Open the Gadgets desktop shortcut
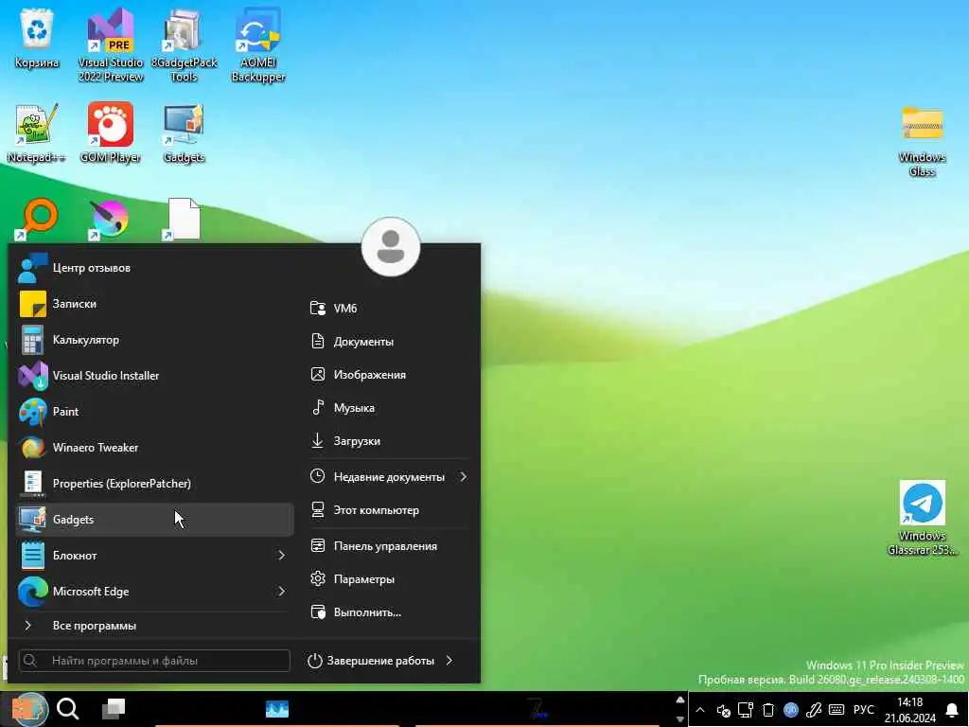This screenshot has width=969, height=727. pos(184,133)
